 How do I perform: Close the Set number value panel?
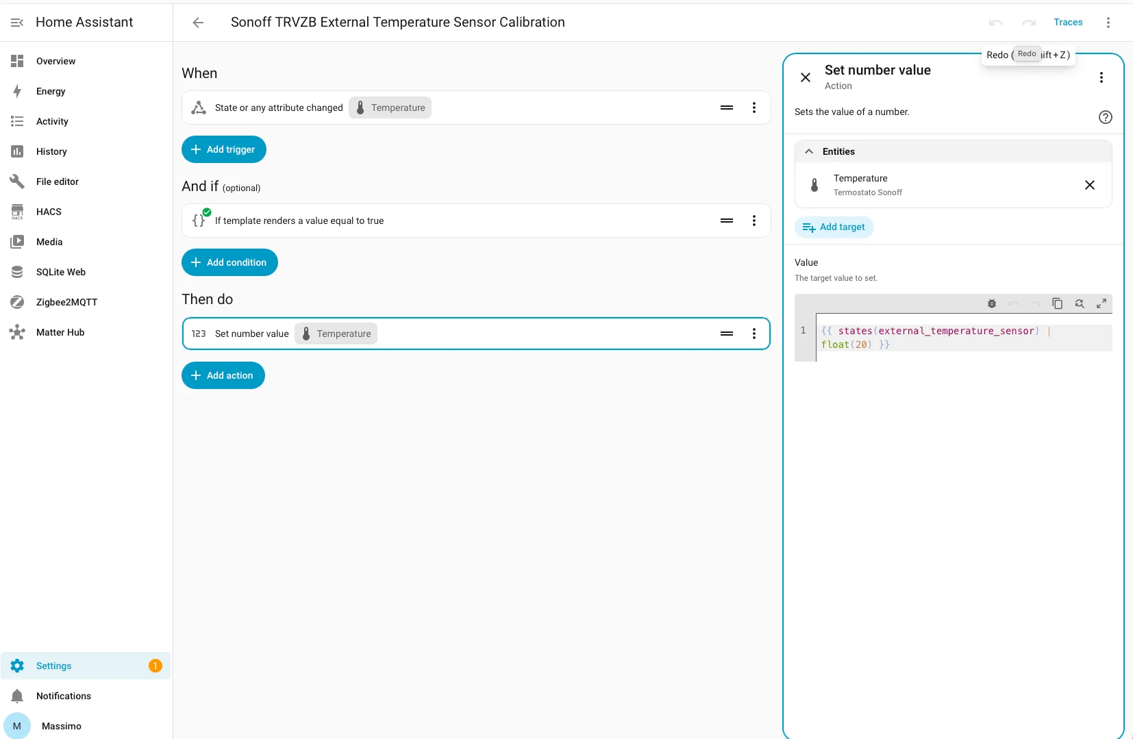tap(806, 77)
